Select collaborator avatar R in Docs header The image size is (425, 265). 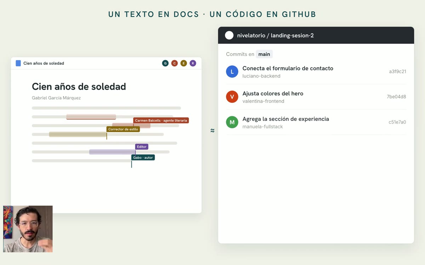click(x=193, y=63)
